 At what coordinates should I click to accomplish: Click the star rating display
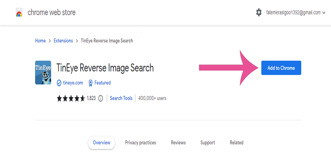(71, 98)
